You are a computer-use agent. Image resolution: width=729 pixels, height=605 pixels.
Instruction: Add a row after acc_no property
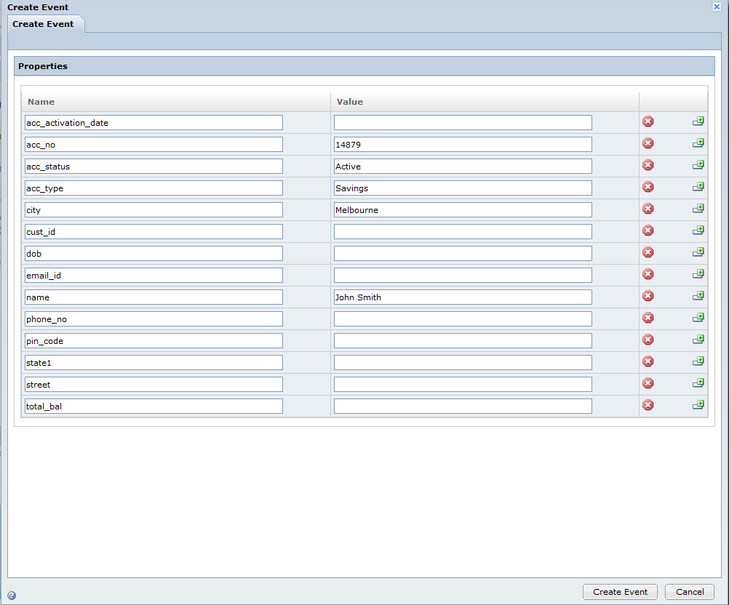coord(698,143)
